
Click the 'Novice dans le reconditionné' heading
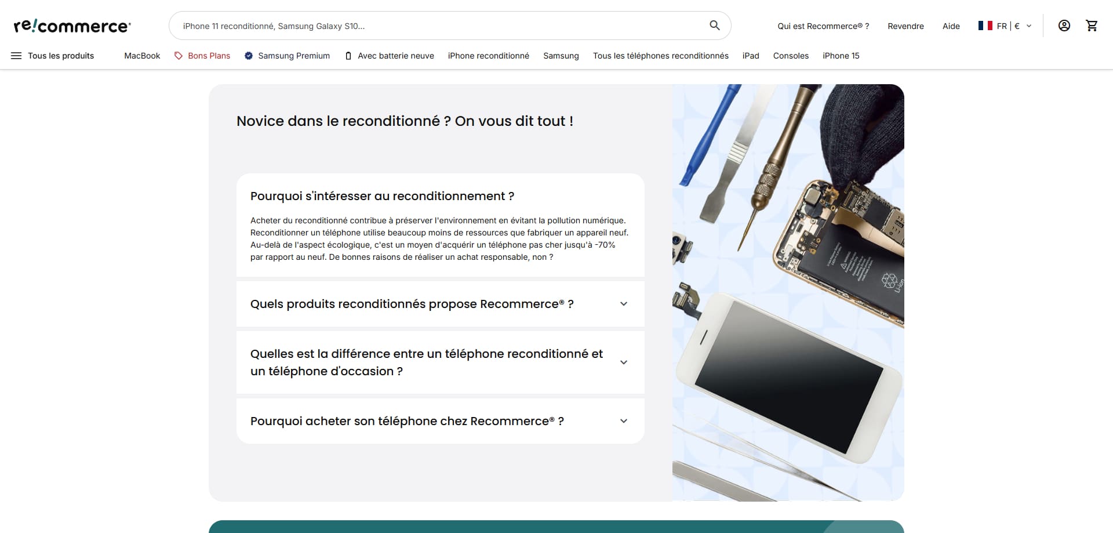pos(405,121)
